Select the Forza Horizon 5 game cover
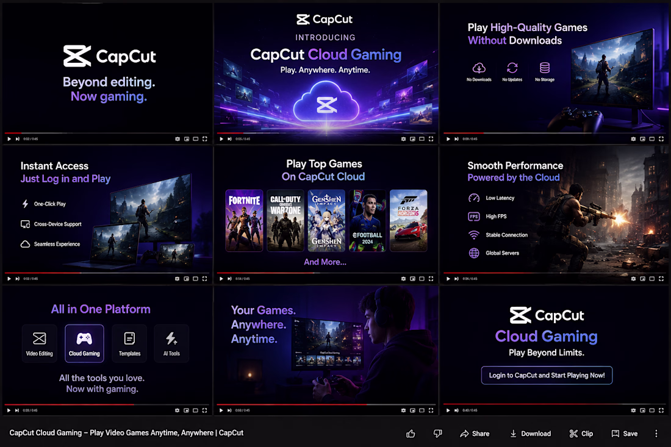 coord(408,220)
